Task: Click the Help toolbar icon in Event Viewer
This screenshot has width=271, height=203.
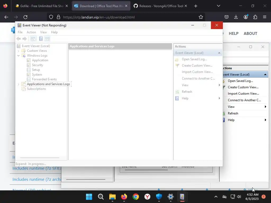Action: pyautogui.click(x=41, y=39)
